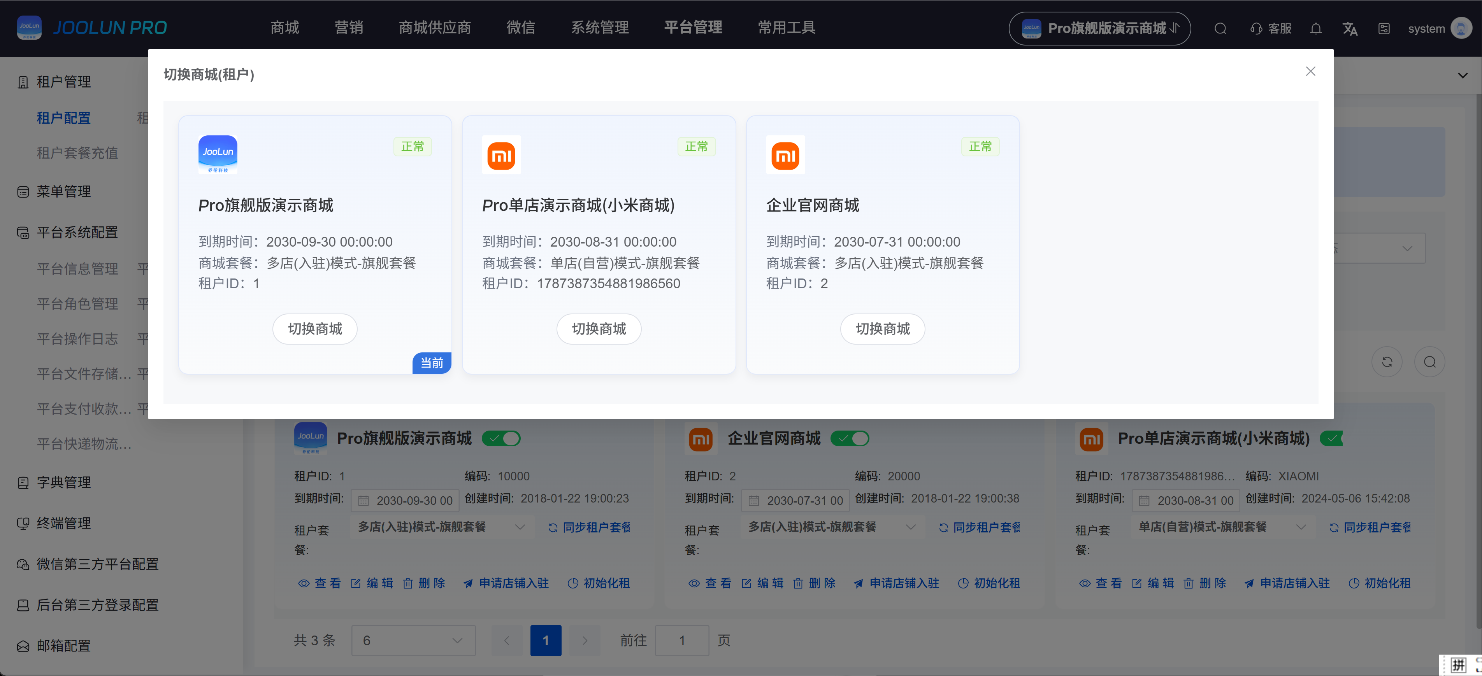Click 切换商城 on 企业官网商城 card
This screenshot has width=1482, height=676.
[883, 329]
